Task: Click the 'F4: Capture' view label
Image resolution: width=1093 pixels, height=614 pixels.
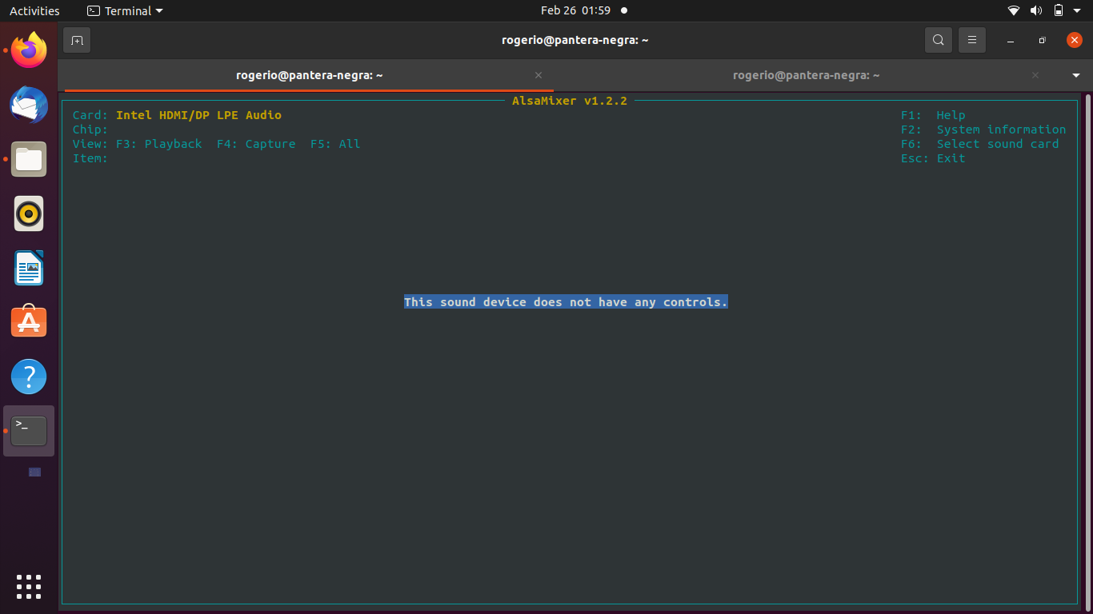Action: (x=256, y=144)
